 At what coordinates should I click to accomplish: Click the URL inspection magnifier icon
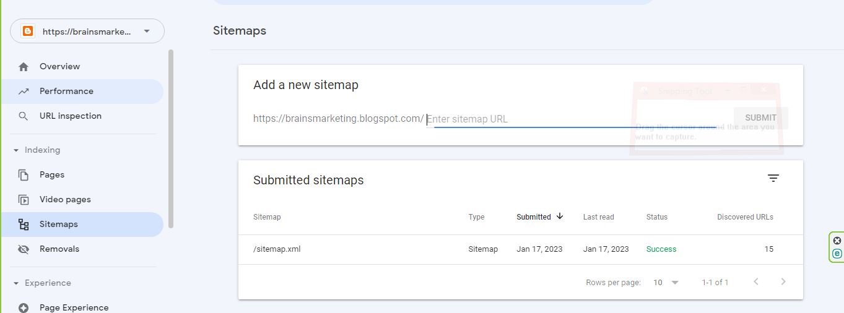pyautogui.click(x=24, y=116)
